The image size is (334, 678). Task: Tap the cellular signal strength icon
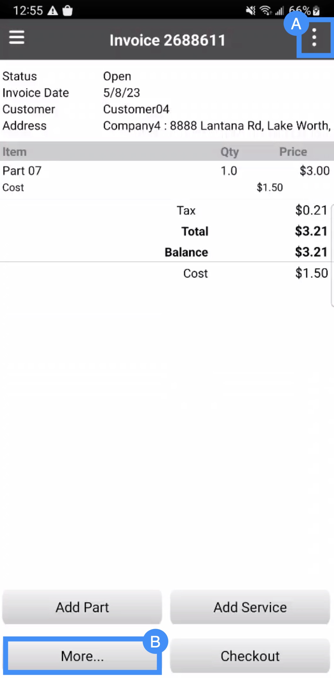pyautogui.click(x=279, y=11)
